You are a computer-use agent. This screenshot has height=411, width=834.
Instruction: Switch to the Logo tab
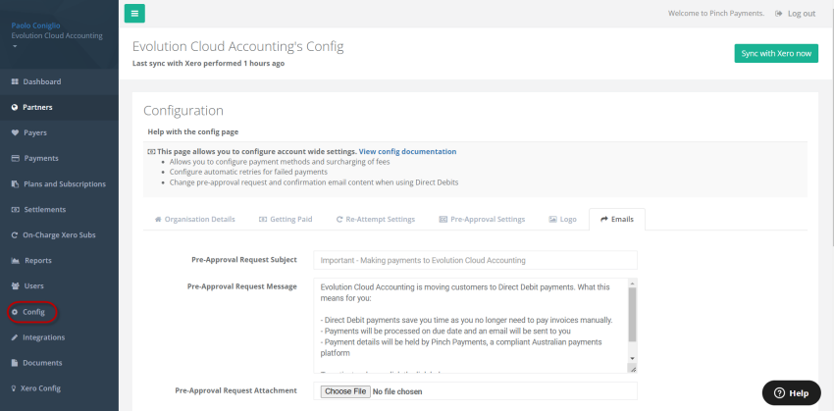563,219
